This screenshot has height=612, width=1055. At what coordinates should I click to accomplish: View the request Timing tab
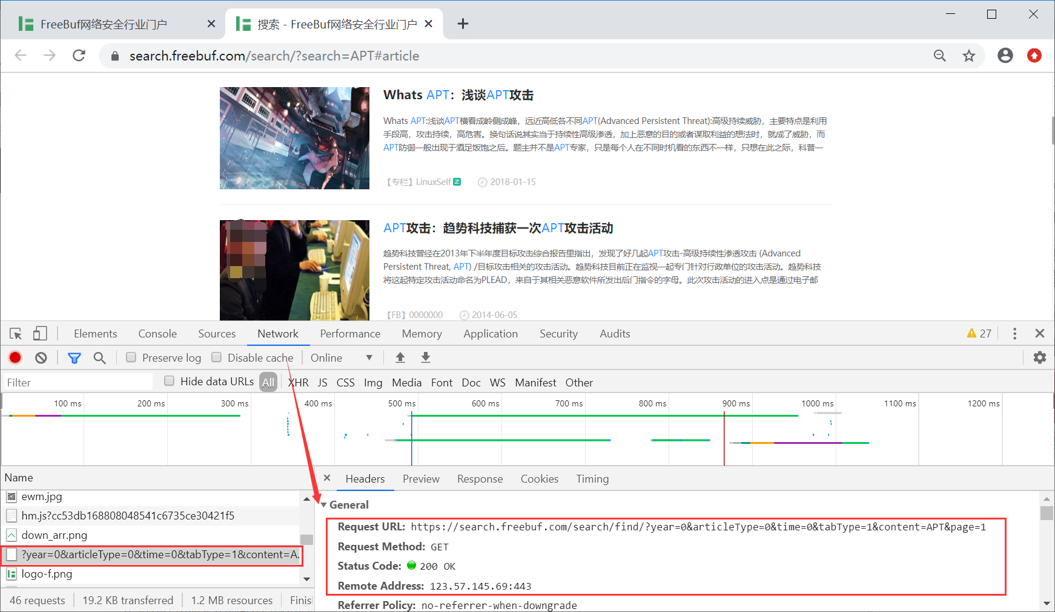tap(592, 479)
